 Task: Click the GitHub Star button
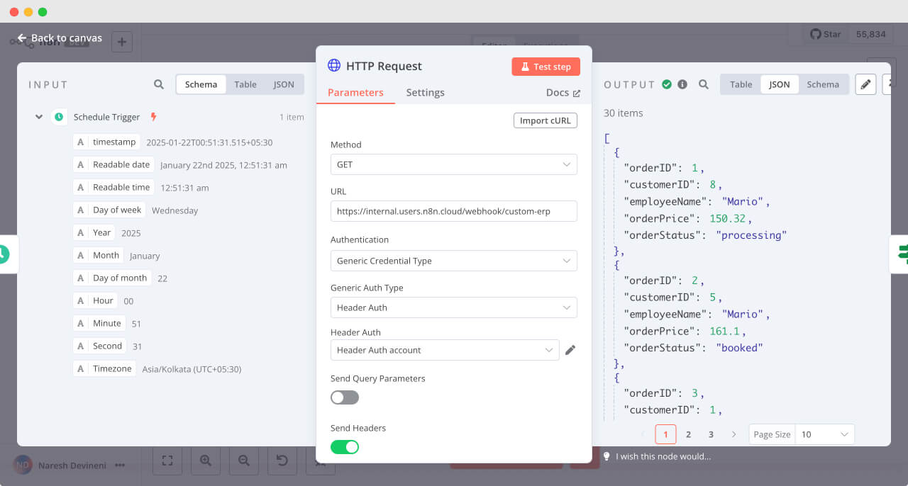tap(826, 34)
